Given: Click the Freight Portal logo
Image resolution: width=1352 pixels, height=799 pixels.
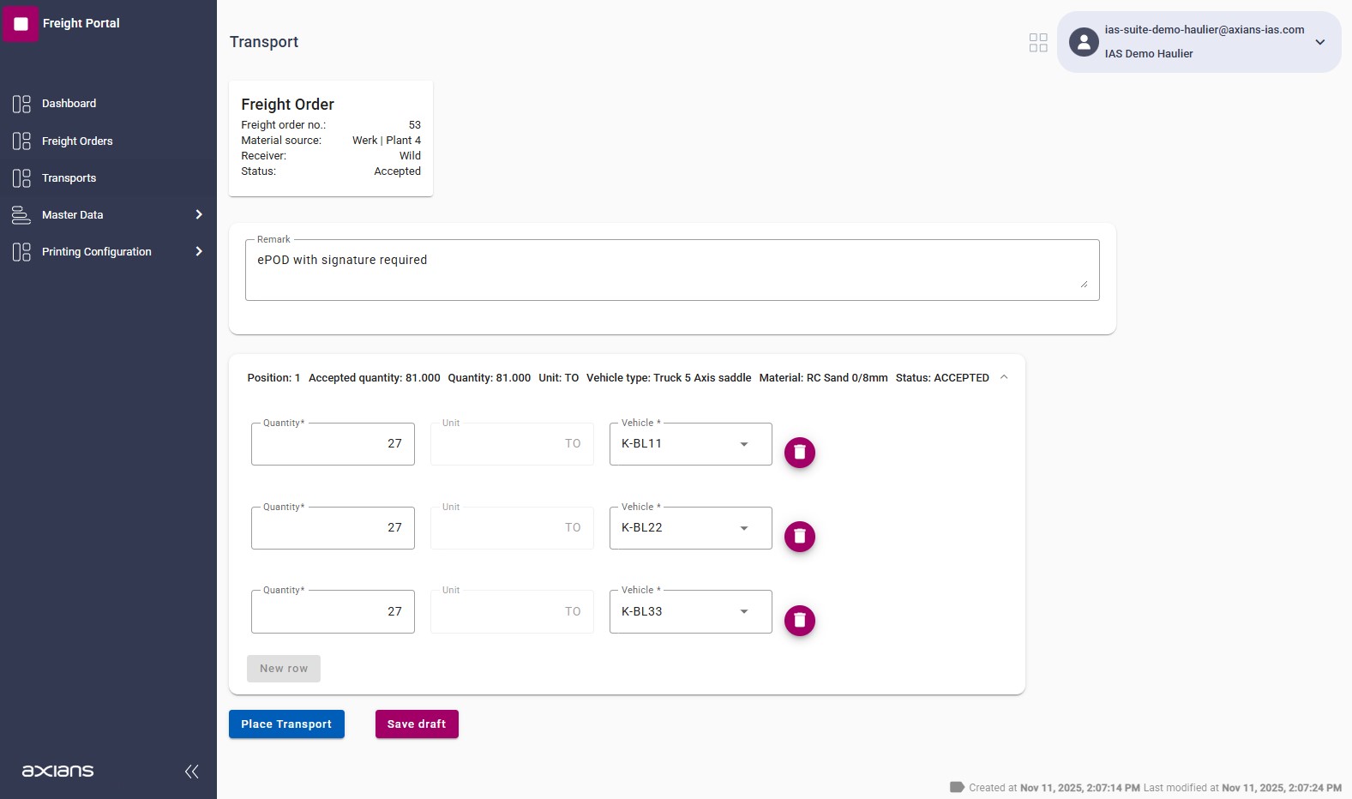Looking at the screenshot, I should [21, 23].
